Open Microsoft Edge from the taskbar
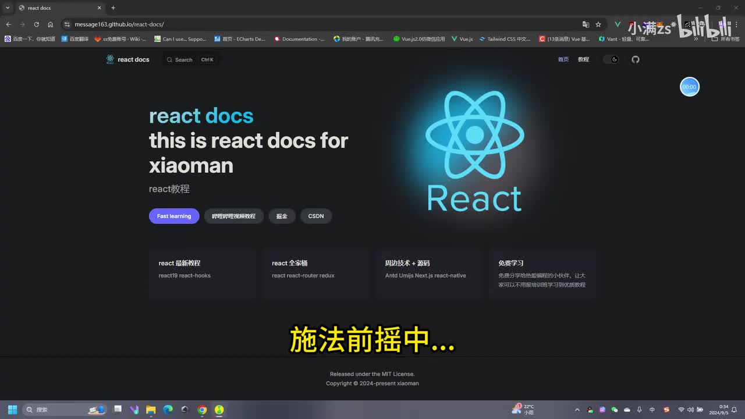 click(168, 410)
